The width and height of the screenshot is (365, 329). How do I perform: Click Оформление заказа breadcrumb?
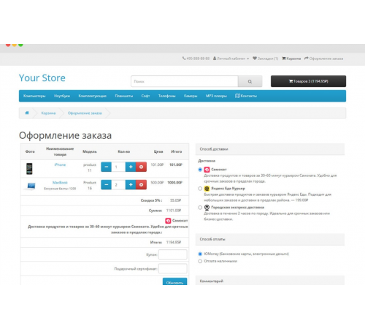click(85, 113)
